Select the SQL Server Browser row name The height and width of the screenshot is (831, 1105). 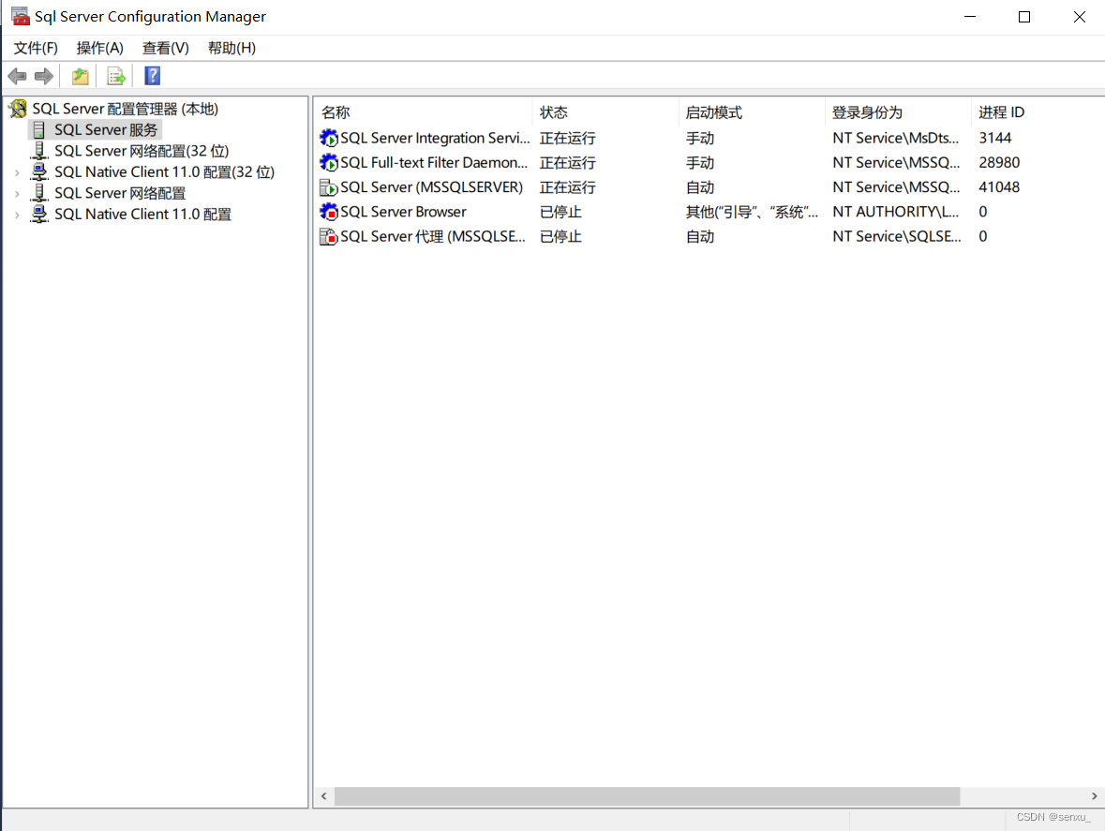[x=403, y=212]
